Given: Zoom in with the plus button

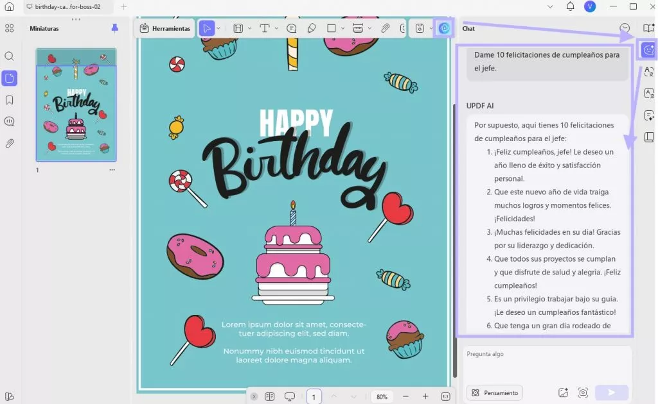Looking at the screenshot, I should 425,396.
